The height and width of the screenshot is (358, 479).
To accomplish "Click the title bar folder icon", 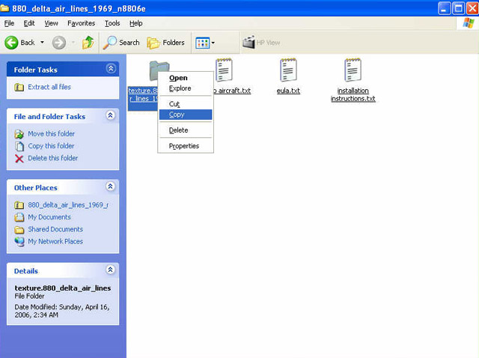I will pos(5,8).
